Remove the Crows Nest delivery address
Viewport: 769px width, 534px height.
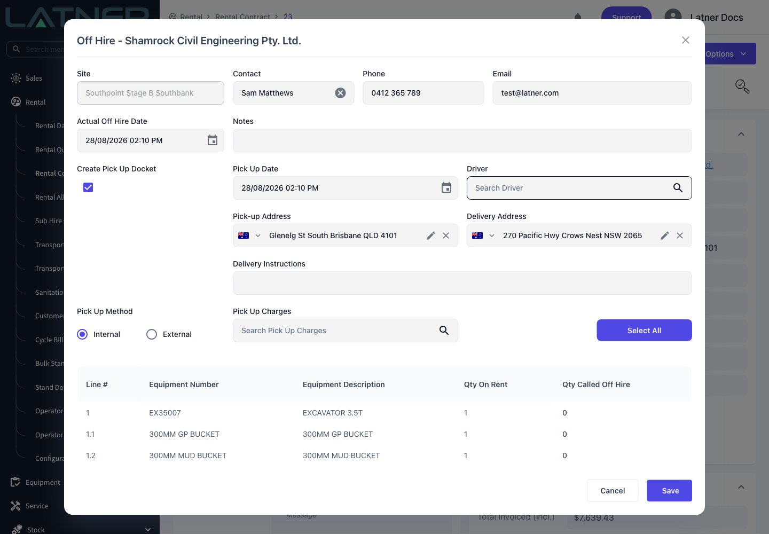[680, 235]
